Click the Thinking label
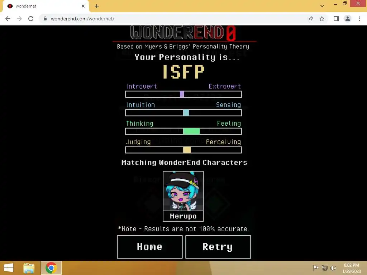This screenshot has width=367, height=275. [140, 124]
